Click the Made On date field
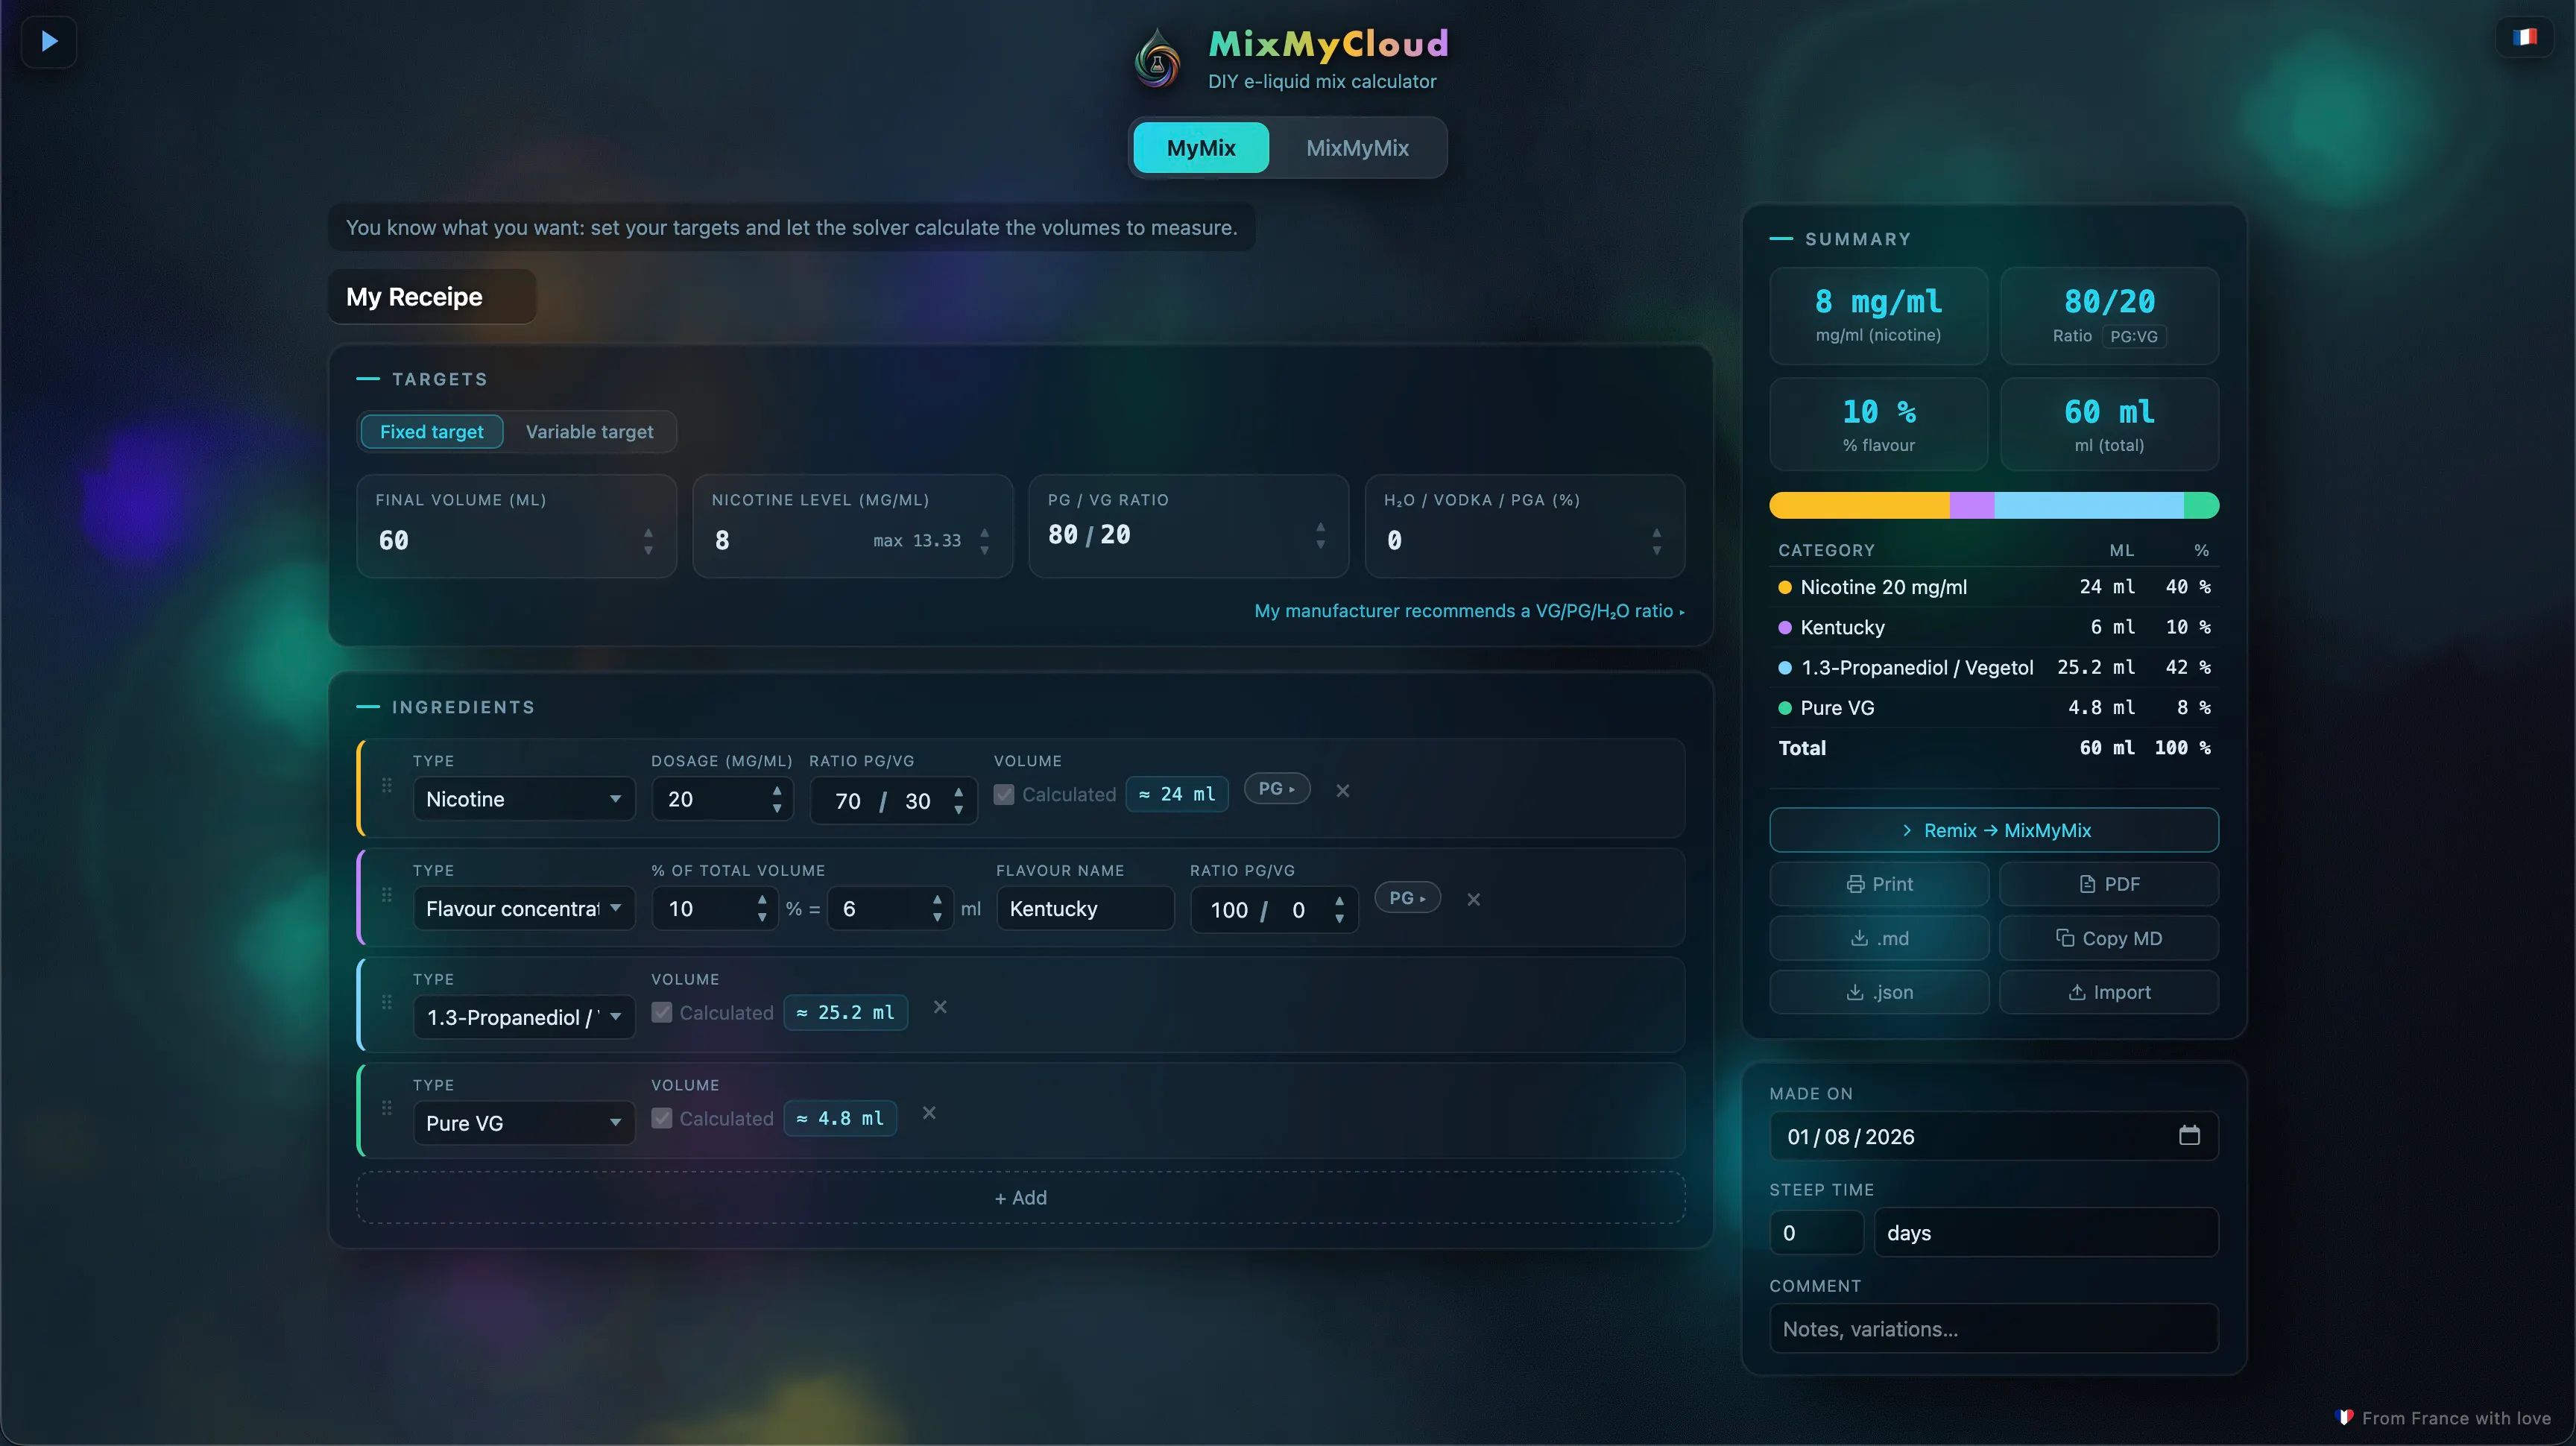Image resolution: width=2576 pixels, height=1446 pixels. click(1994, 1136)
